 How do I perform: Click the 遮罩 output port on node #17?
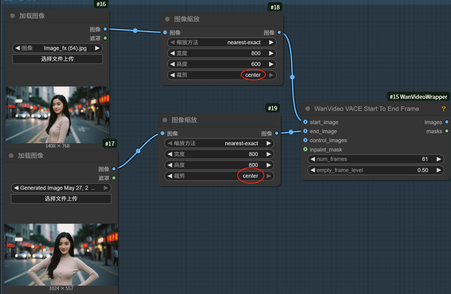click(114, 178)
